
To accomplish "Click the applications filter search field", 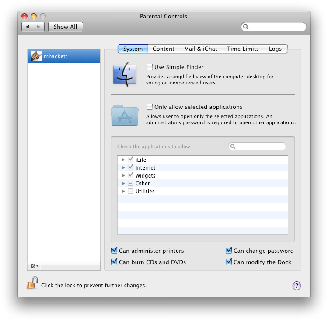I will click(257, 147).
